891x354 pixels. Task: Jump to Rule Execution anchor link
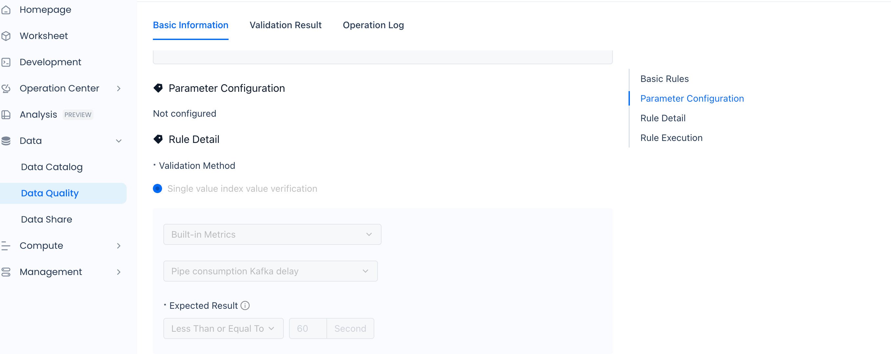[671, 138]
